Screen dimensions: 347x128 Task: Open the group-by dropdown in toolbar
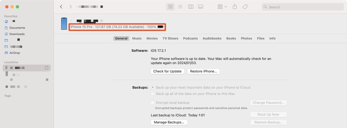click(x=222, y=7)
